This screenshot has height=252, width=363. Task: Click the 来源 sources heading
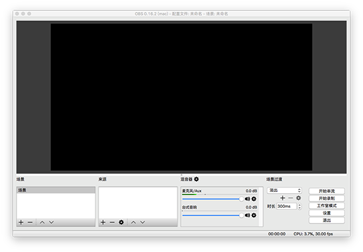coord(102,179)
